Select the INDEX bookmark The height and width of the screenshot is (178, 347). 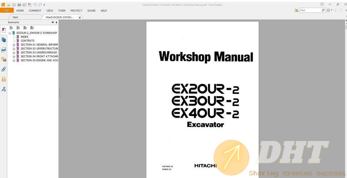coord(25,37)
